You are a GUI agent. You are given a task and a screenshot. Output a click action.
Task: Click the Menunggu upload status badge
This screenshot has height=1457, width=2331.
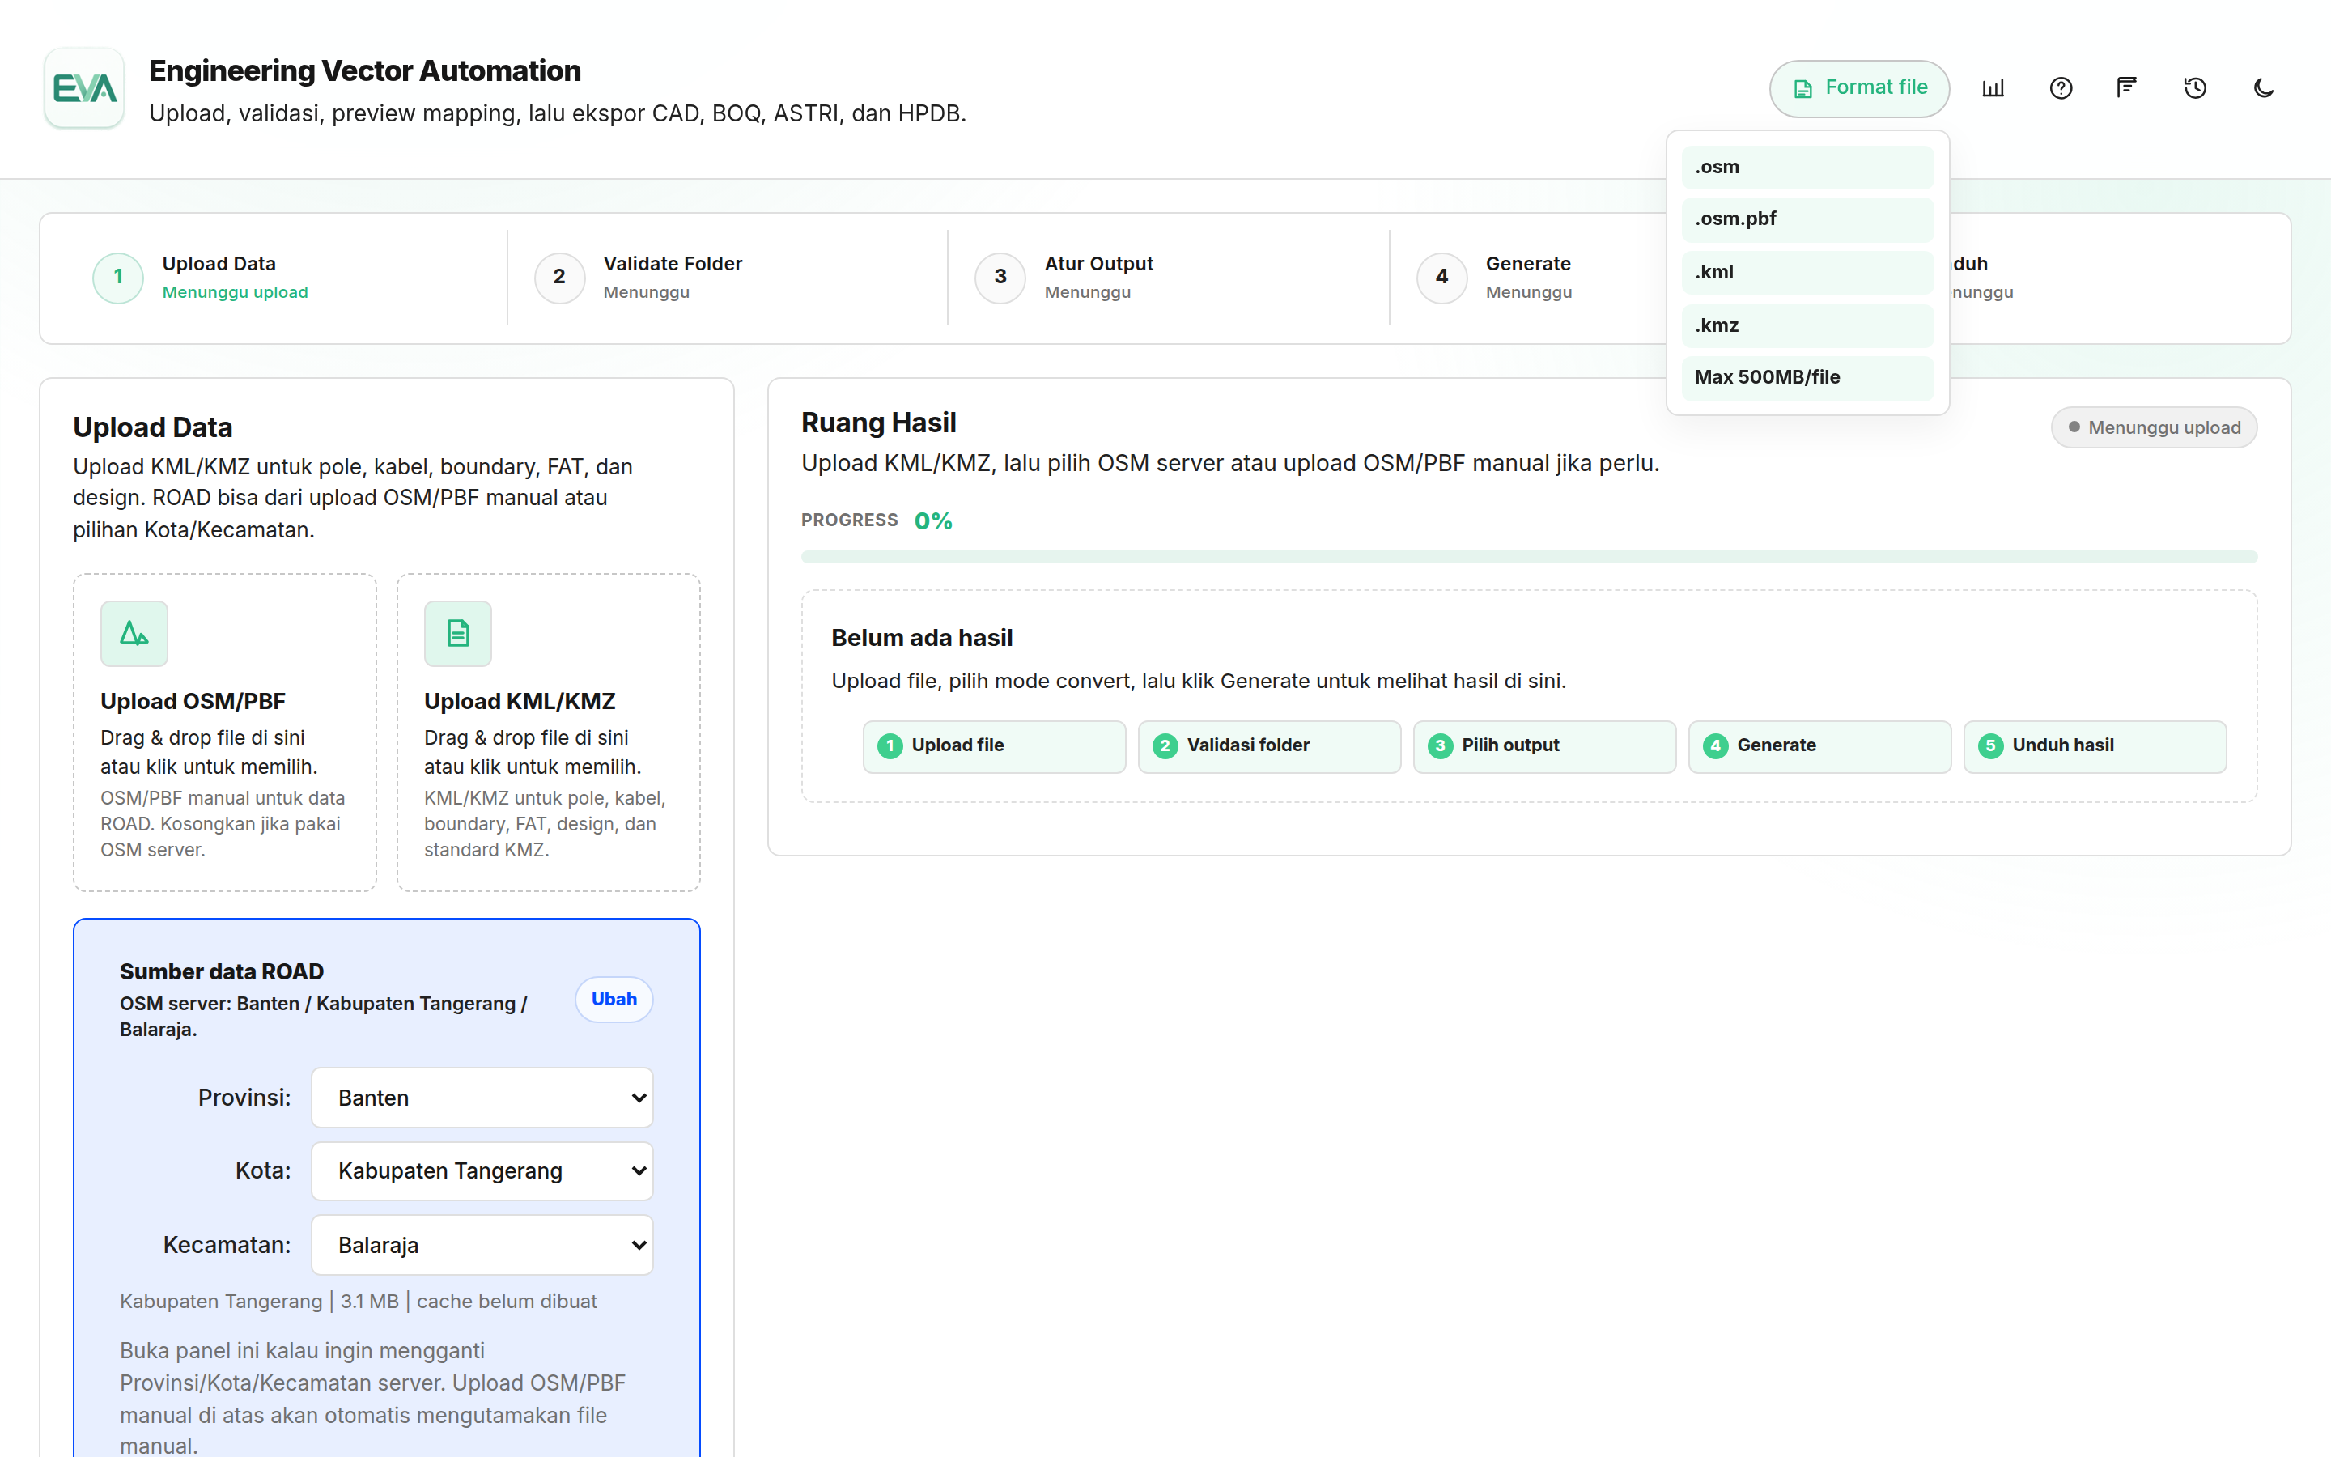[x=2154, y=428]
